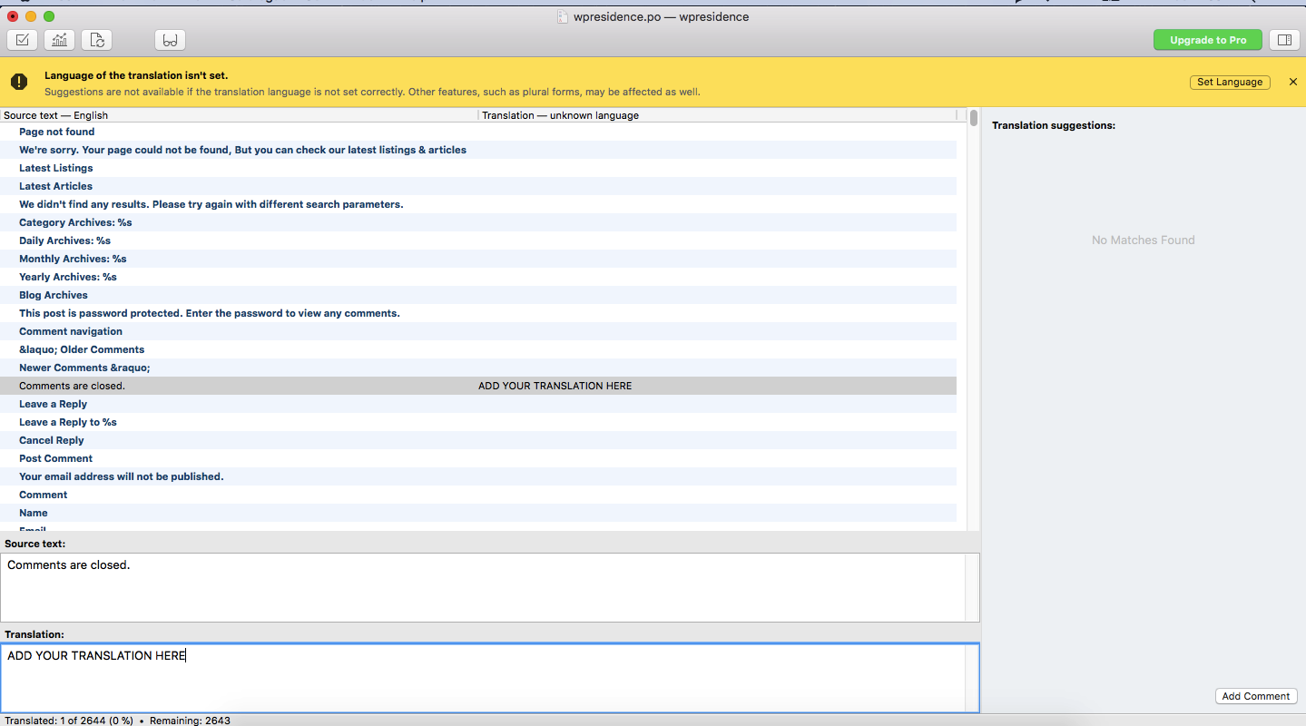Dismiss the yellow language warning banner
The image size is (1306, 726).
1292,82
